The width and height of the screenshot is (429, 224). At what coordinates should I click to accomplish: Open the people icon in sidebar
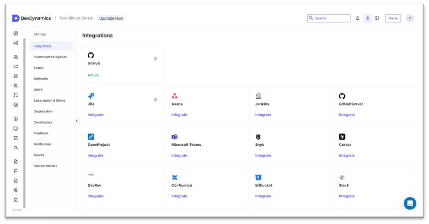pos(16,57)
